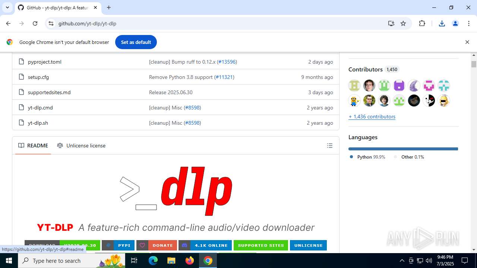Open #8598 link in yt-dlp.sh row
Screen dimensions: 477x268
coord(192,123)
